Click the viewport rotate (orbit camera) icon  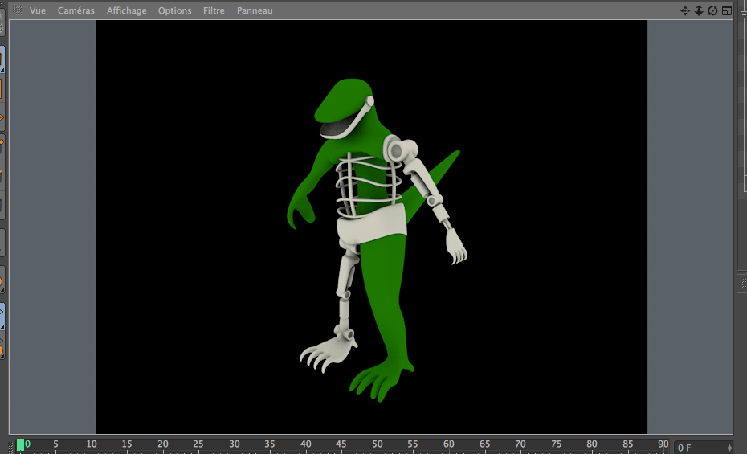(x=712, y=10)
